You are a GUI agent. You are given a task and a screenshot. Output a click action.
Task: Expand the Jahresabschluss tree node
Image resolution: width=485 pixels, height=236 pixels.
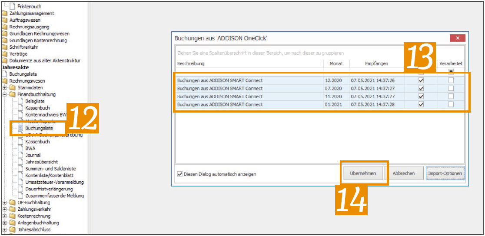tap(4, 230)
